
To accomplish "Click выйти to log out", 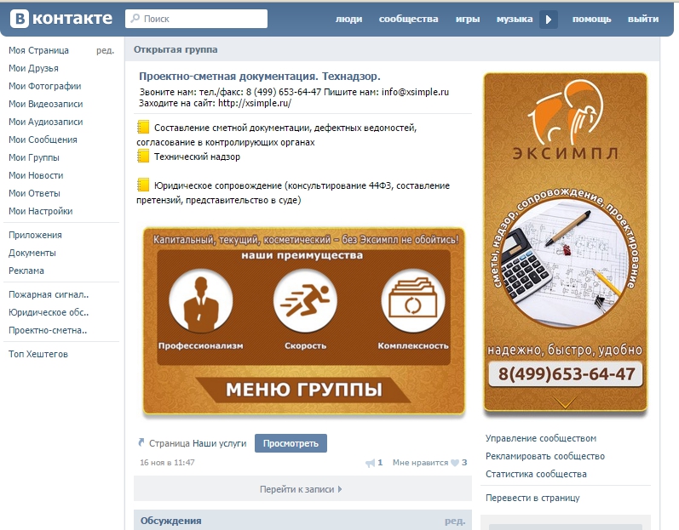I will [643, 19].
